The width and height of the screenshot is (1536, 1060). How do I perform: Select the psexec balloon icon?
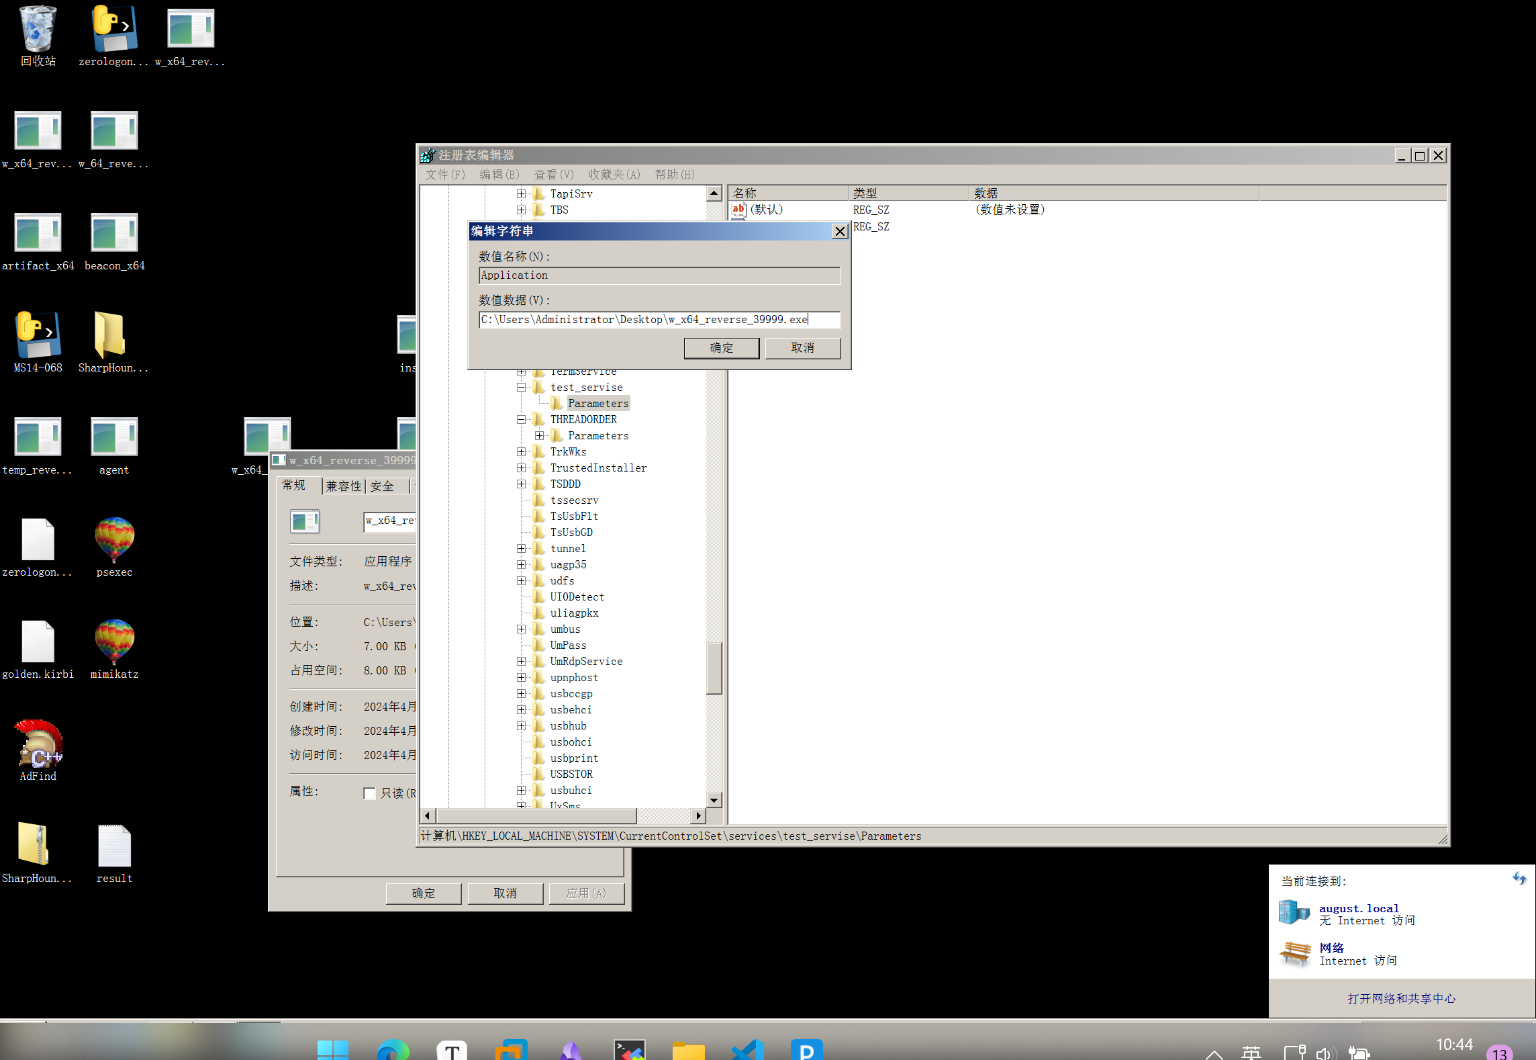point(114,539)
